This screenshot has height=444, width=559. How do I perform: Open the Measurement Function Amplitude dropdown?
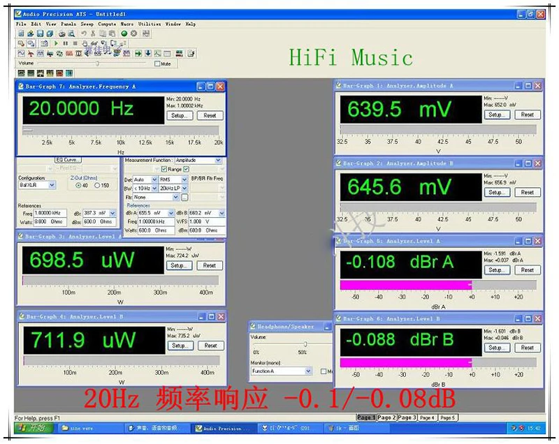click(x=218, y=161)
